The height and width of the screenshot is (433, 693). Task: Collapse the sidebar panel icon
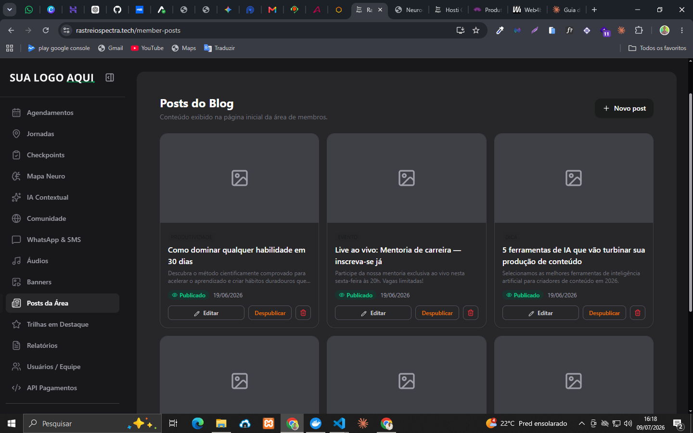point(110,77)
